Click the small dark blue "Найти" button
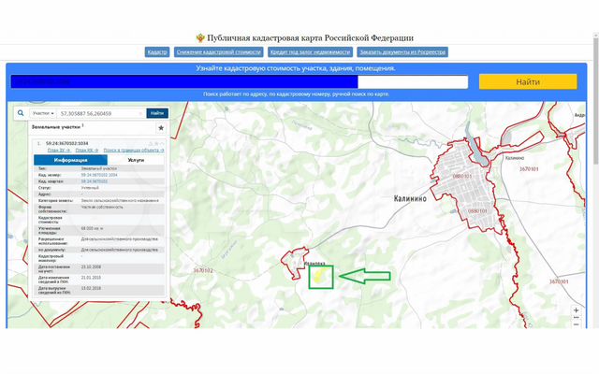Screen dimensions: 599x374 pyautogui.click(x=157, y=113)
